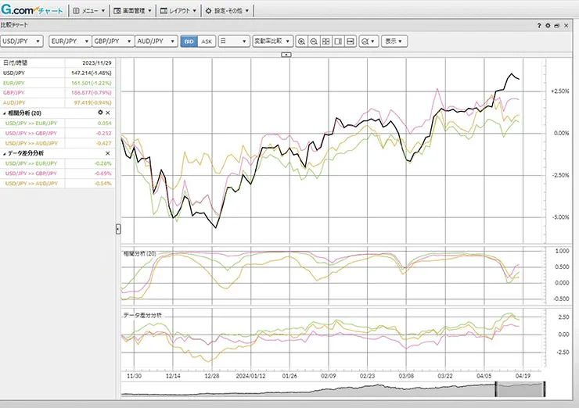Open the メニュー menu
Screen dimensions: 579x408
click(x=88, y=11)
